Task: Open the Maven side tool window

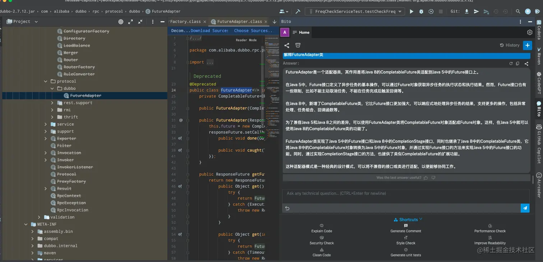Action: (x=539, y=56)
